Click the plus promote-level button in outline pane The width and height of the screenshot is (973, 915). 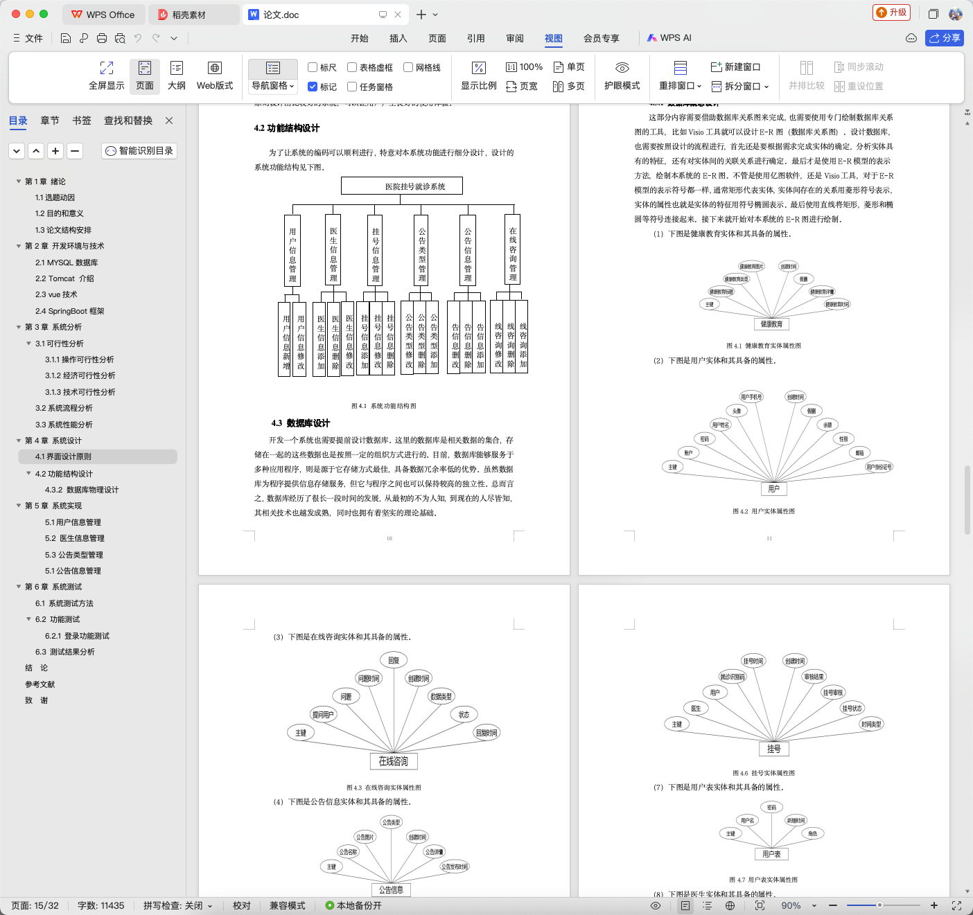pyautogui.click(x=55, y=150)
